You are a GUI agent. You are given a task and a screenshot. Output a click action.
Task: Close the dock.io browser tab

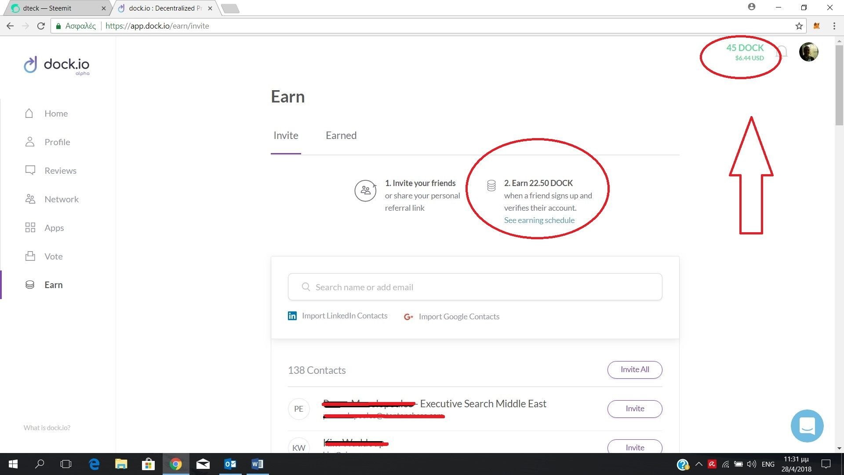pos(210,8)
